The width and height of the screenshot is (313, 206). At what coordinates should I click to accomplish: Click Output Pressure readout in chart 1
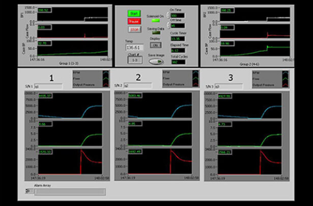pyautogui.click(x=45, y=152)
